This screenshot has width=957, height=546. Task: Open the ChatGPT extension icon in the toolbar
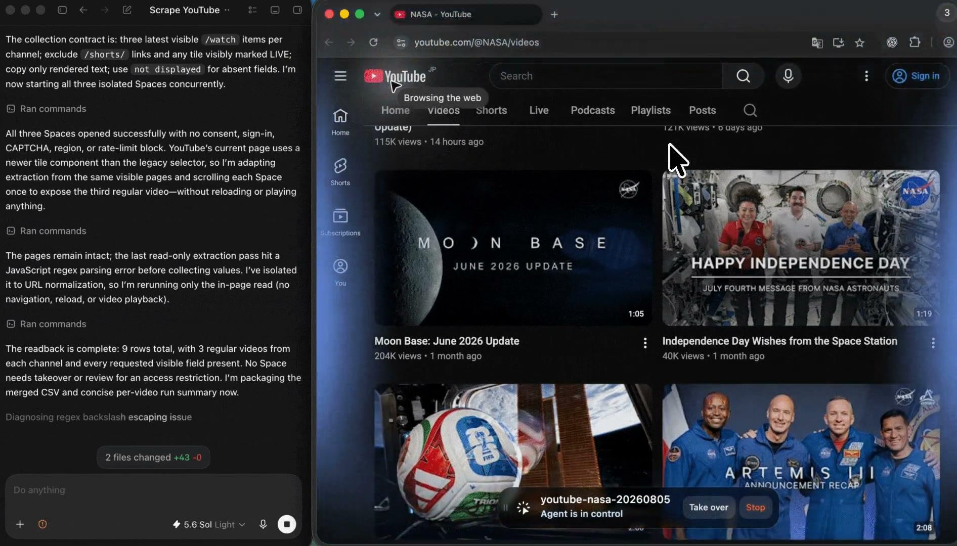[892, 42]
